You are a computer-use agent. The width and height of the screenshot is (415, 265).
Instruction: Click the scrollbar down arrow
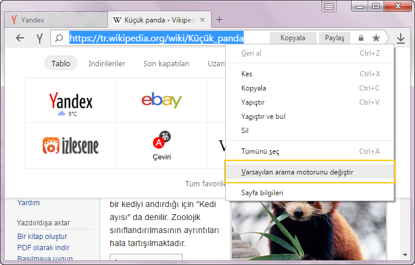[x=405, y=255]
